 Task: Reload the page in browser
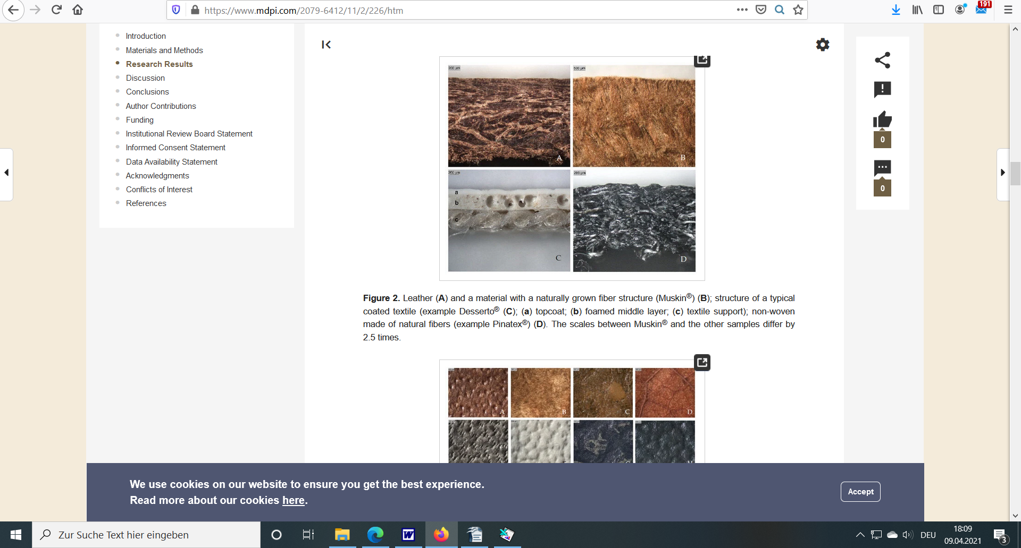(56, 10)
